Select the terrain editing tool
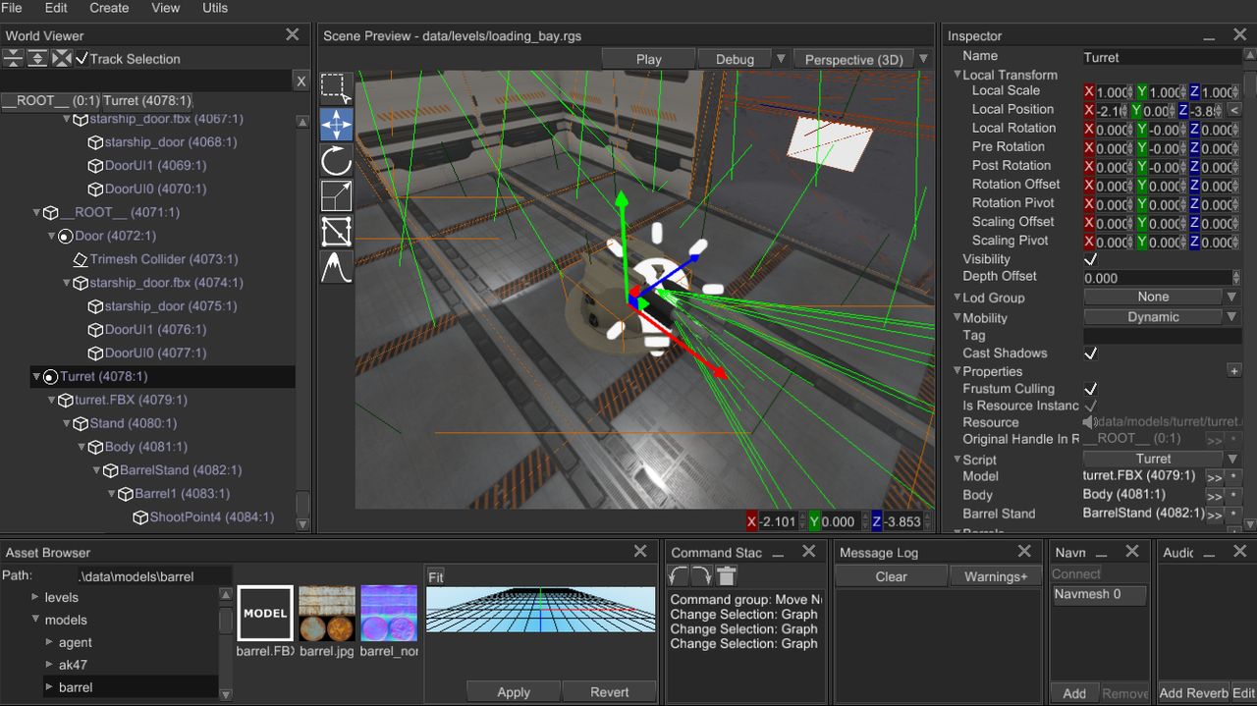Screen dimensions: 1257x706 [x=336, y=267]
